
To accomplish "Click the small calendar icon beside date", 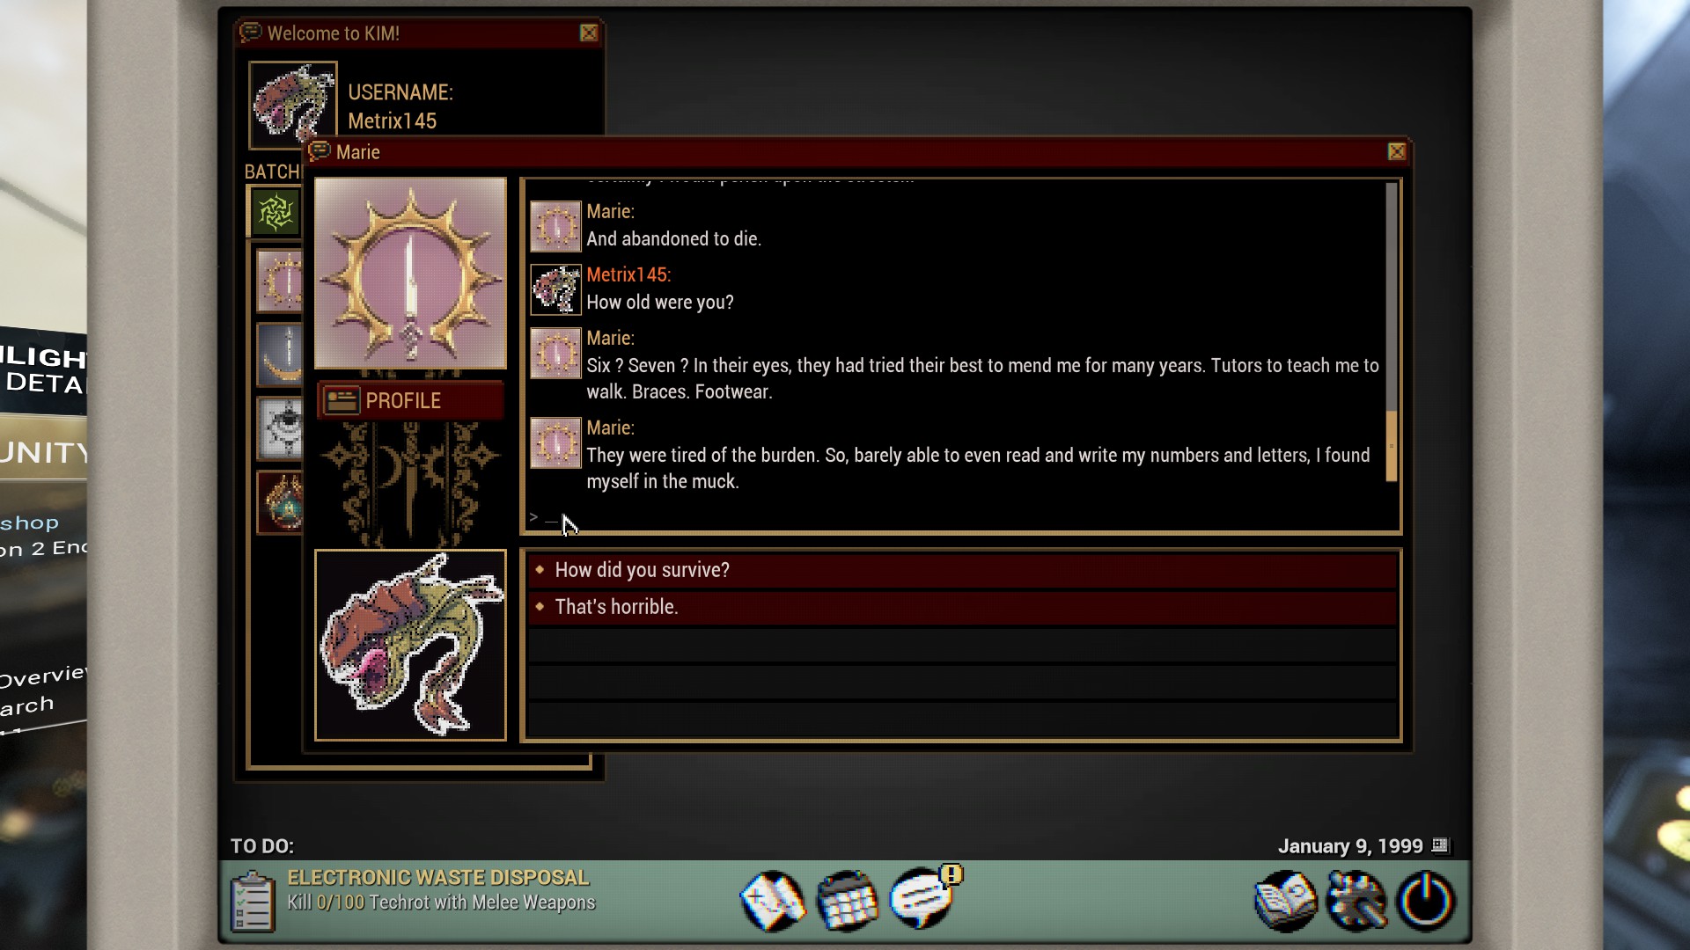I will [1439, 845].
